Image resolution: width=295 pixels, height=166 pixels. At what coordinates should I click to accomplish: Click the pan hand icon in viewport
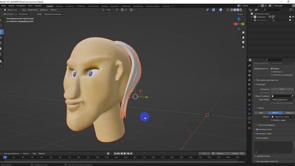tap(243, 37)
